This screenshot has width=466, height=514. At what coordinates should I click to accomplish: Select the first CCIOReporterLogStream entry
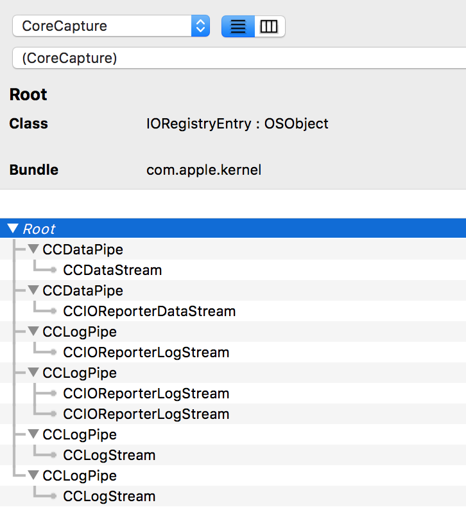[146, 352]
